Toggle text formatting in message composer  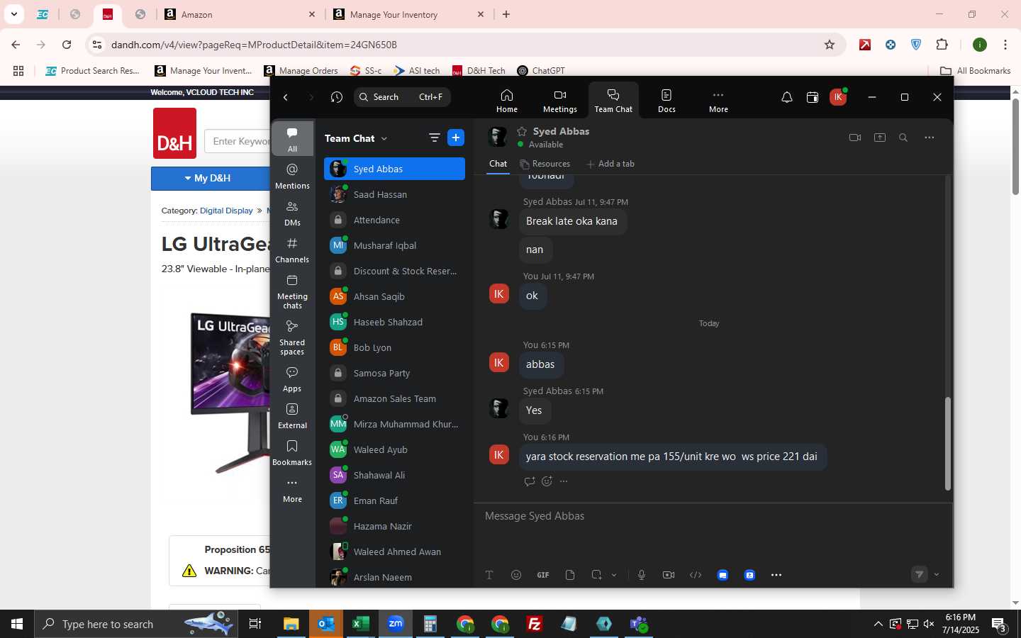click(x=489, y=575)
